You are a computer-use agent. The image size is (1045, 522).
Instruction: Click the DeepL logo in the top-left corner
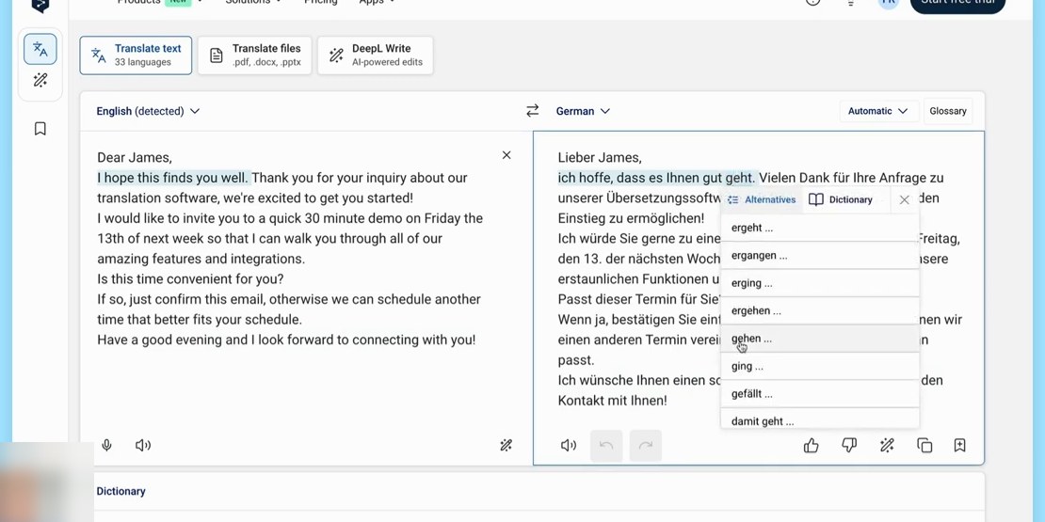point(40,4)
